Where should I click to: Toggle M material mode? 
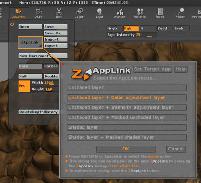coord(148,28)
